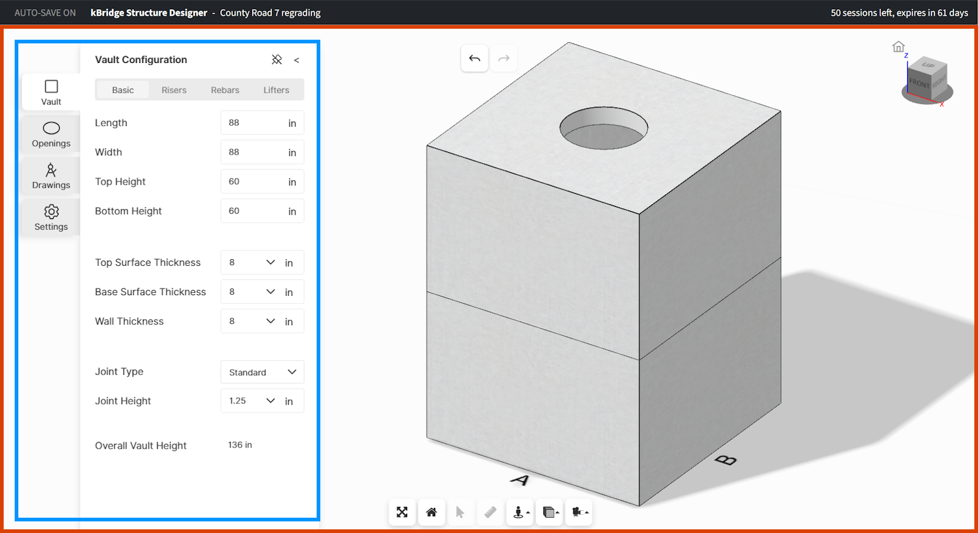Click the undo arrow button
The image size is (978, 533).
click(474, 59)
